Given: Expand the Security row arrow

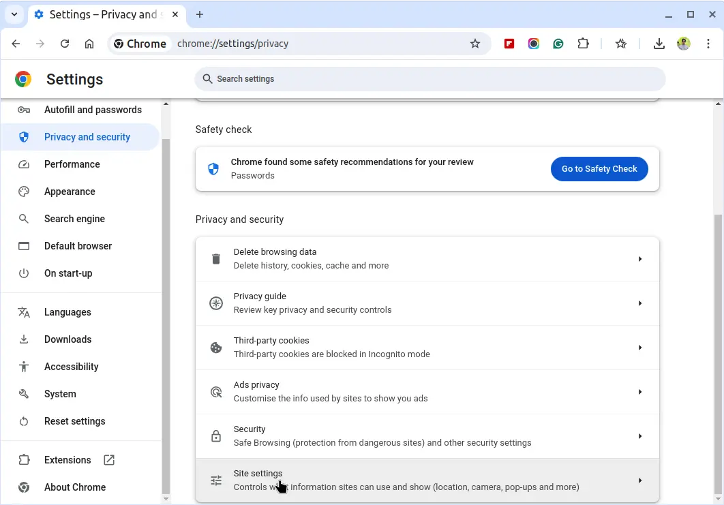Looking at the screenshot, I should [x=640, y=436].
